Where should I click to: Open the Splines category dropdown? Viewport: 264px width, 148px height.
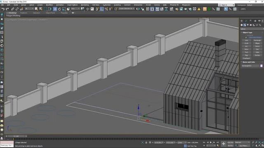click(x=252, y=29)
